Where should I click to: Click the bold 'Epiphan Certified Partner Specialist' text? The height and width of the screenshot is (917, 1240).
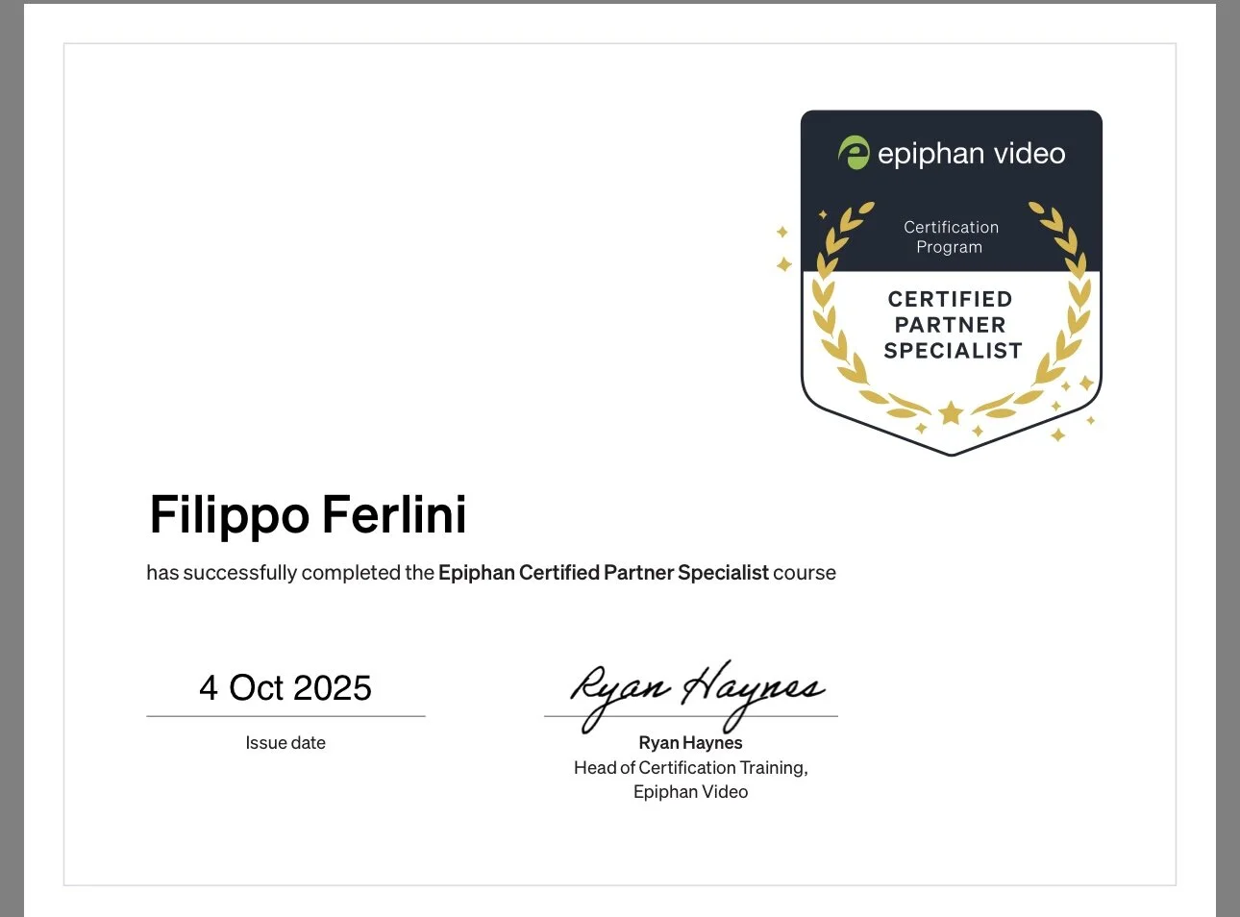pos(604,573)
